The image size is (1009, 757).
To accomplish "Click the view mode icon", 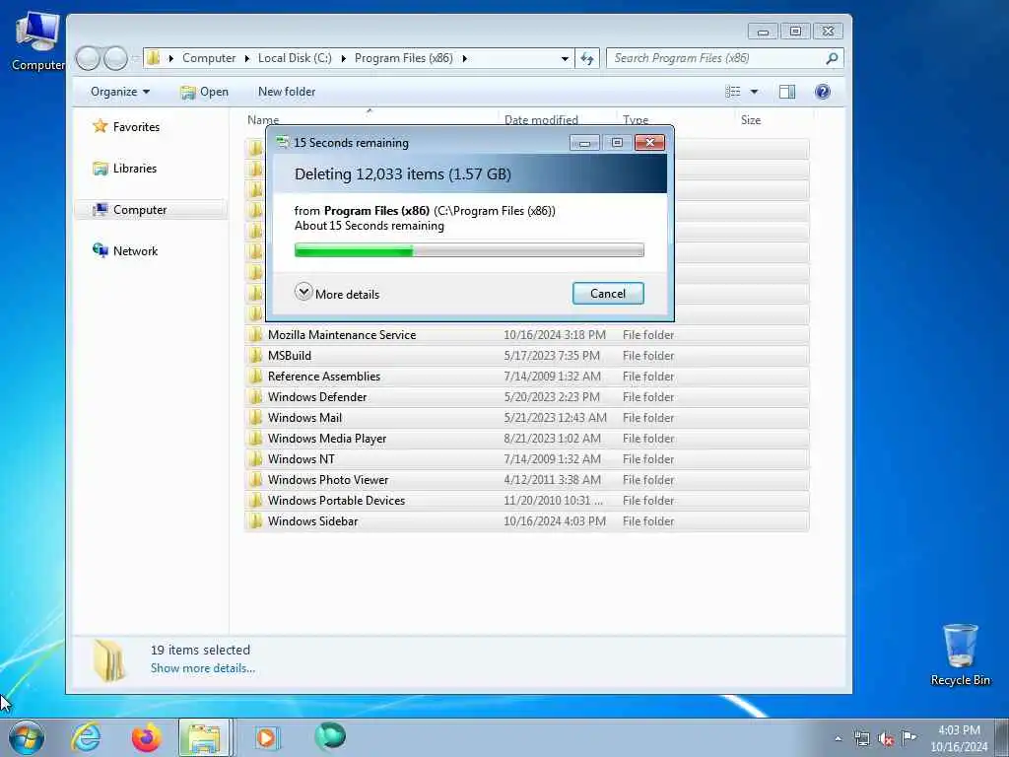I will [733, 92].
